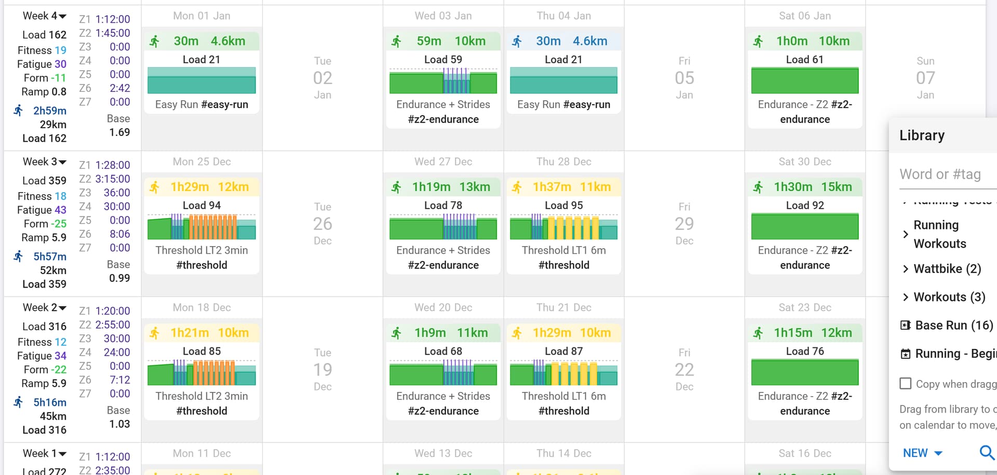Open the NEW dropdown in Library
The image size is (997, 475).
tap(922, 453)
